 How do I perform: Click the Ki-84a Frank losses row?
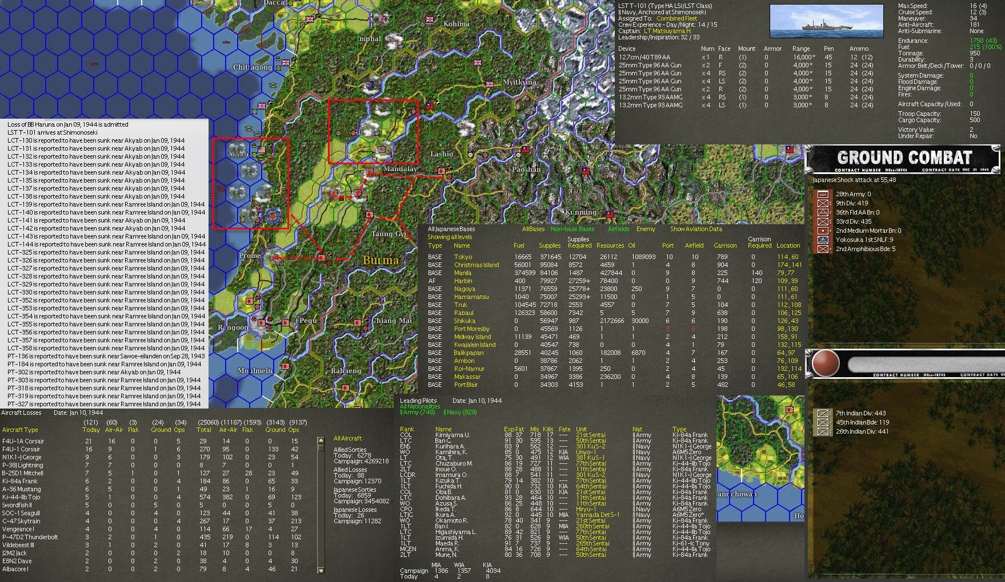[x=151, y=481]
